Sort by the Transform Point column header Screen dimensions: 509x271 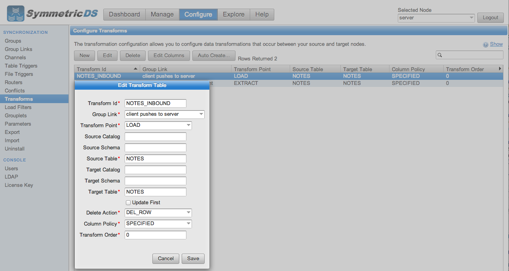260,69
